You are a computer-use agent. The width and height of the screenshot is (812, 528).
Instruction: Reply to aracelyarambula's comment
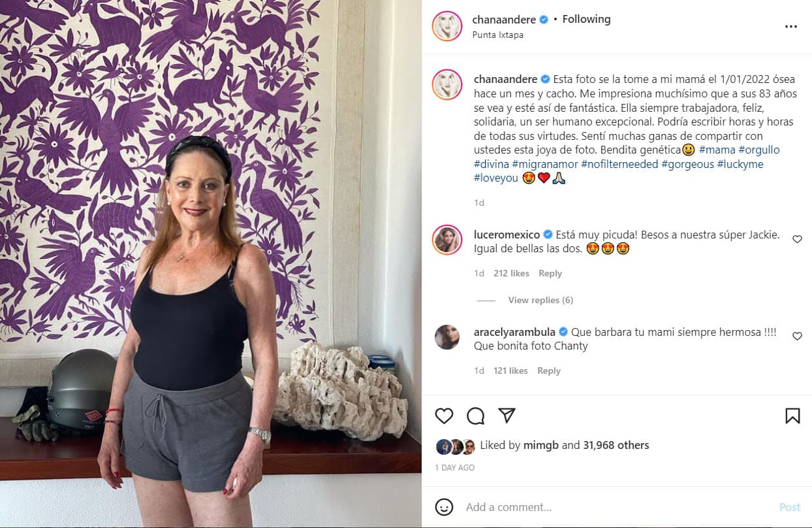[x=549, y=371]
